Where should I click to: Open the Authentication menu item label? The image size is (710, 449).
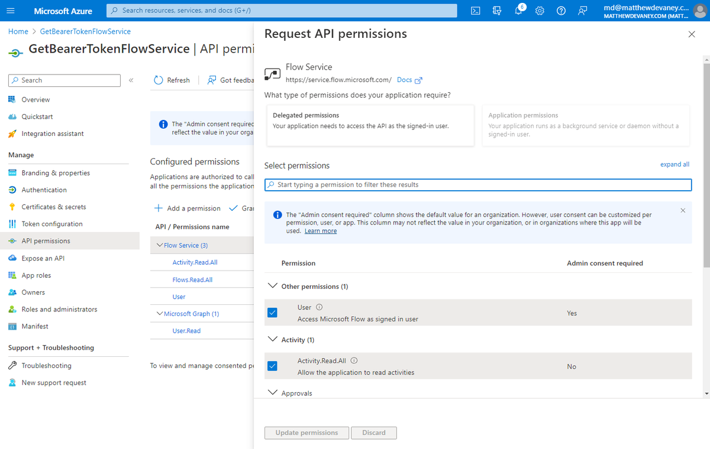click(x=44, y=190)
